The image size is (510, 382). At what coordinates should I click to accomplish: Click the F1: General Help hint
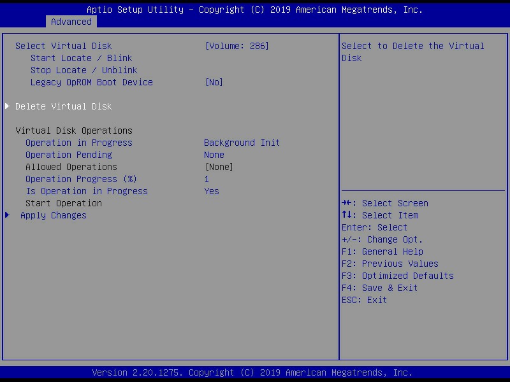(x=382, y=251)
